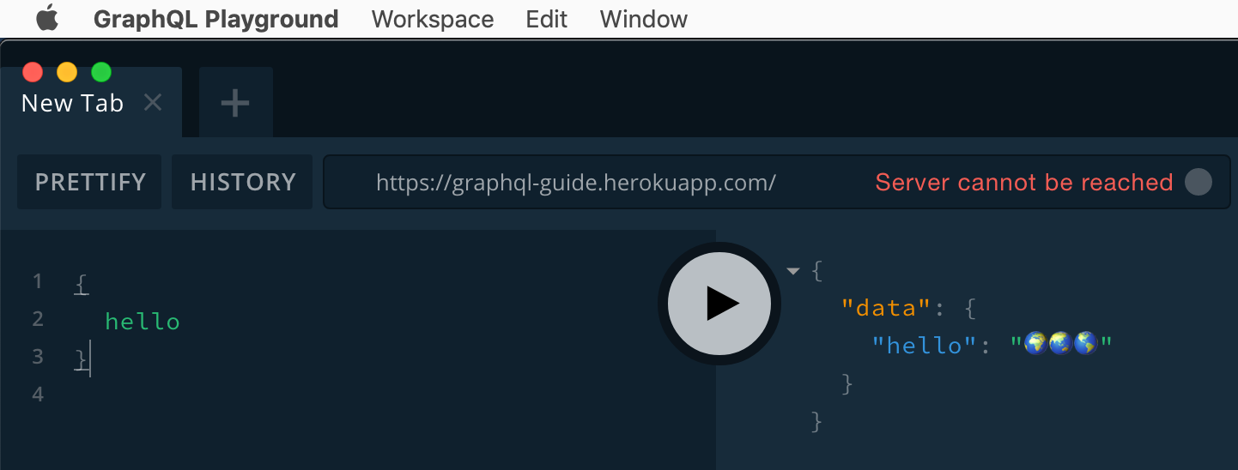
Task: Click the green fullscreen window button
Action: tap(101, 72)
